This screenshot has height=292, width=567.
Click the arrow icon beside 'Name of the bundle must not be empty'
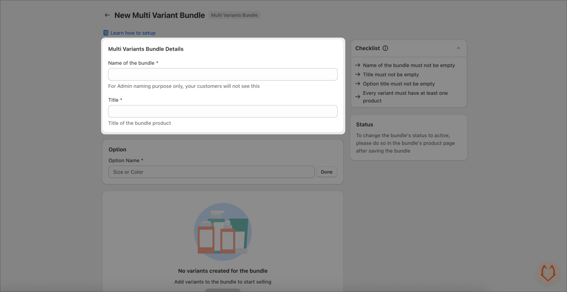[x=357, y=65]
